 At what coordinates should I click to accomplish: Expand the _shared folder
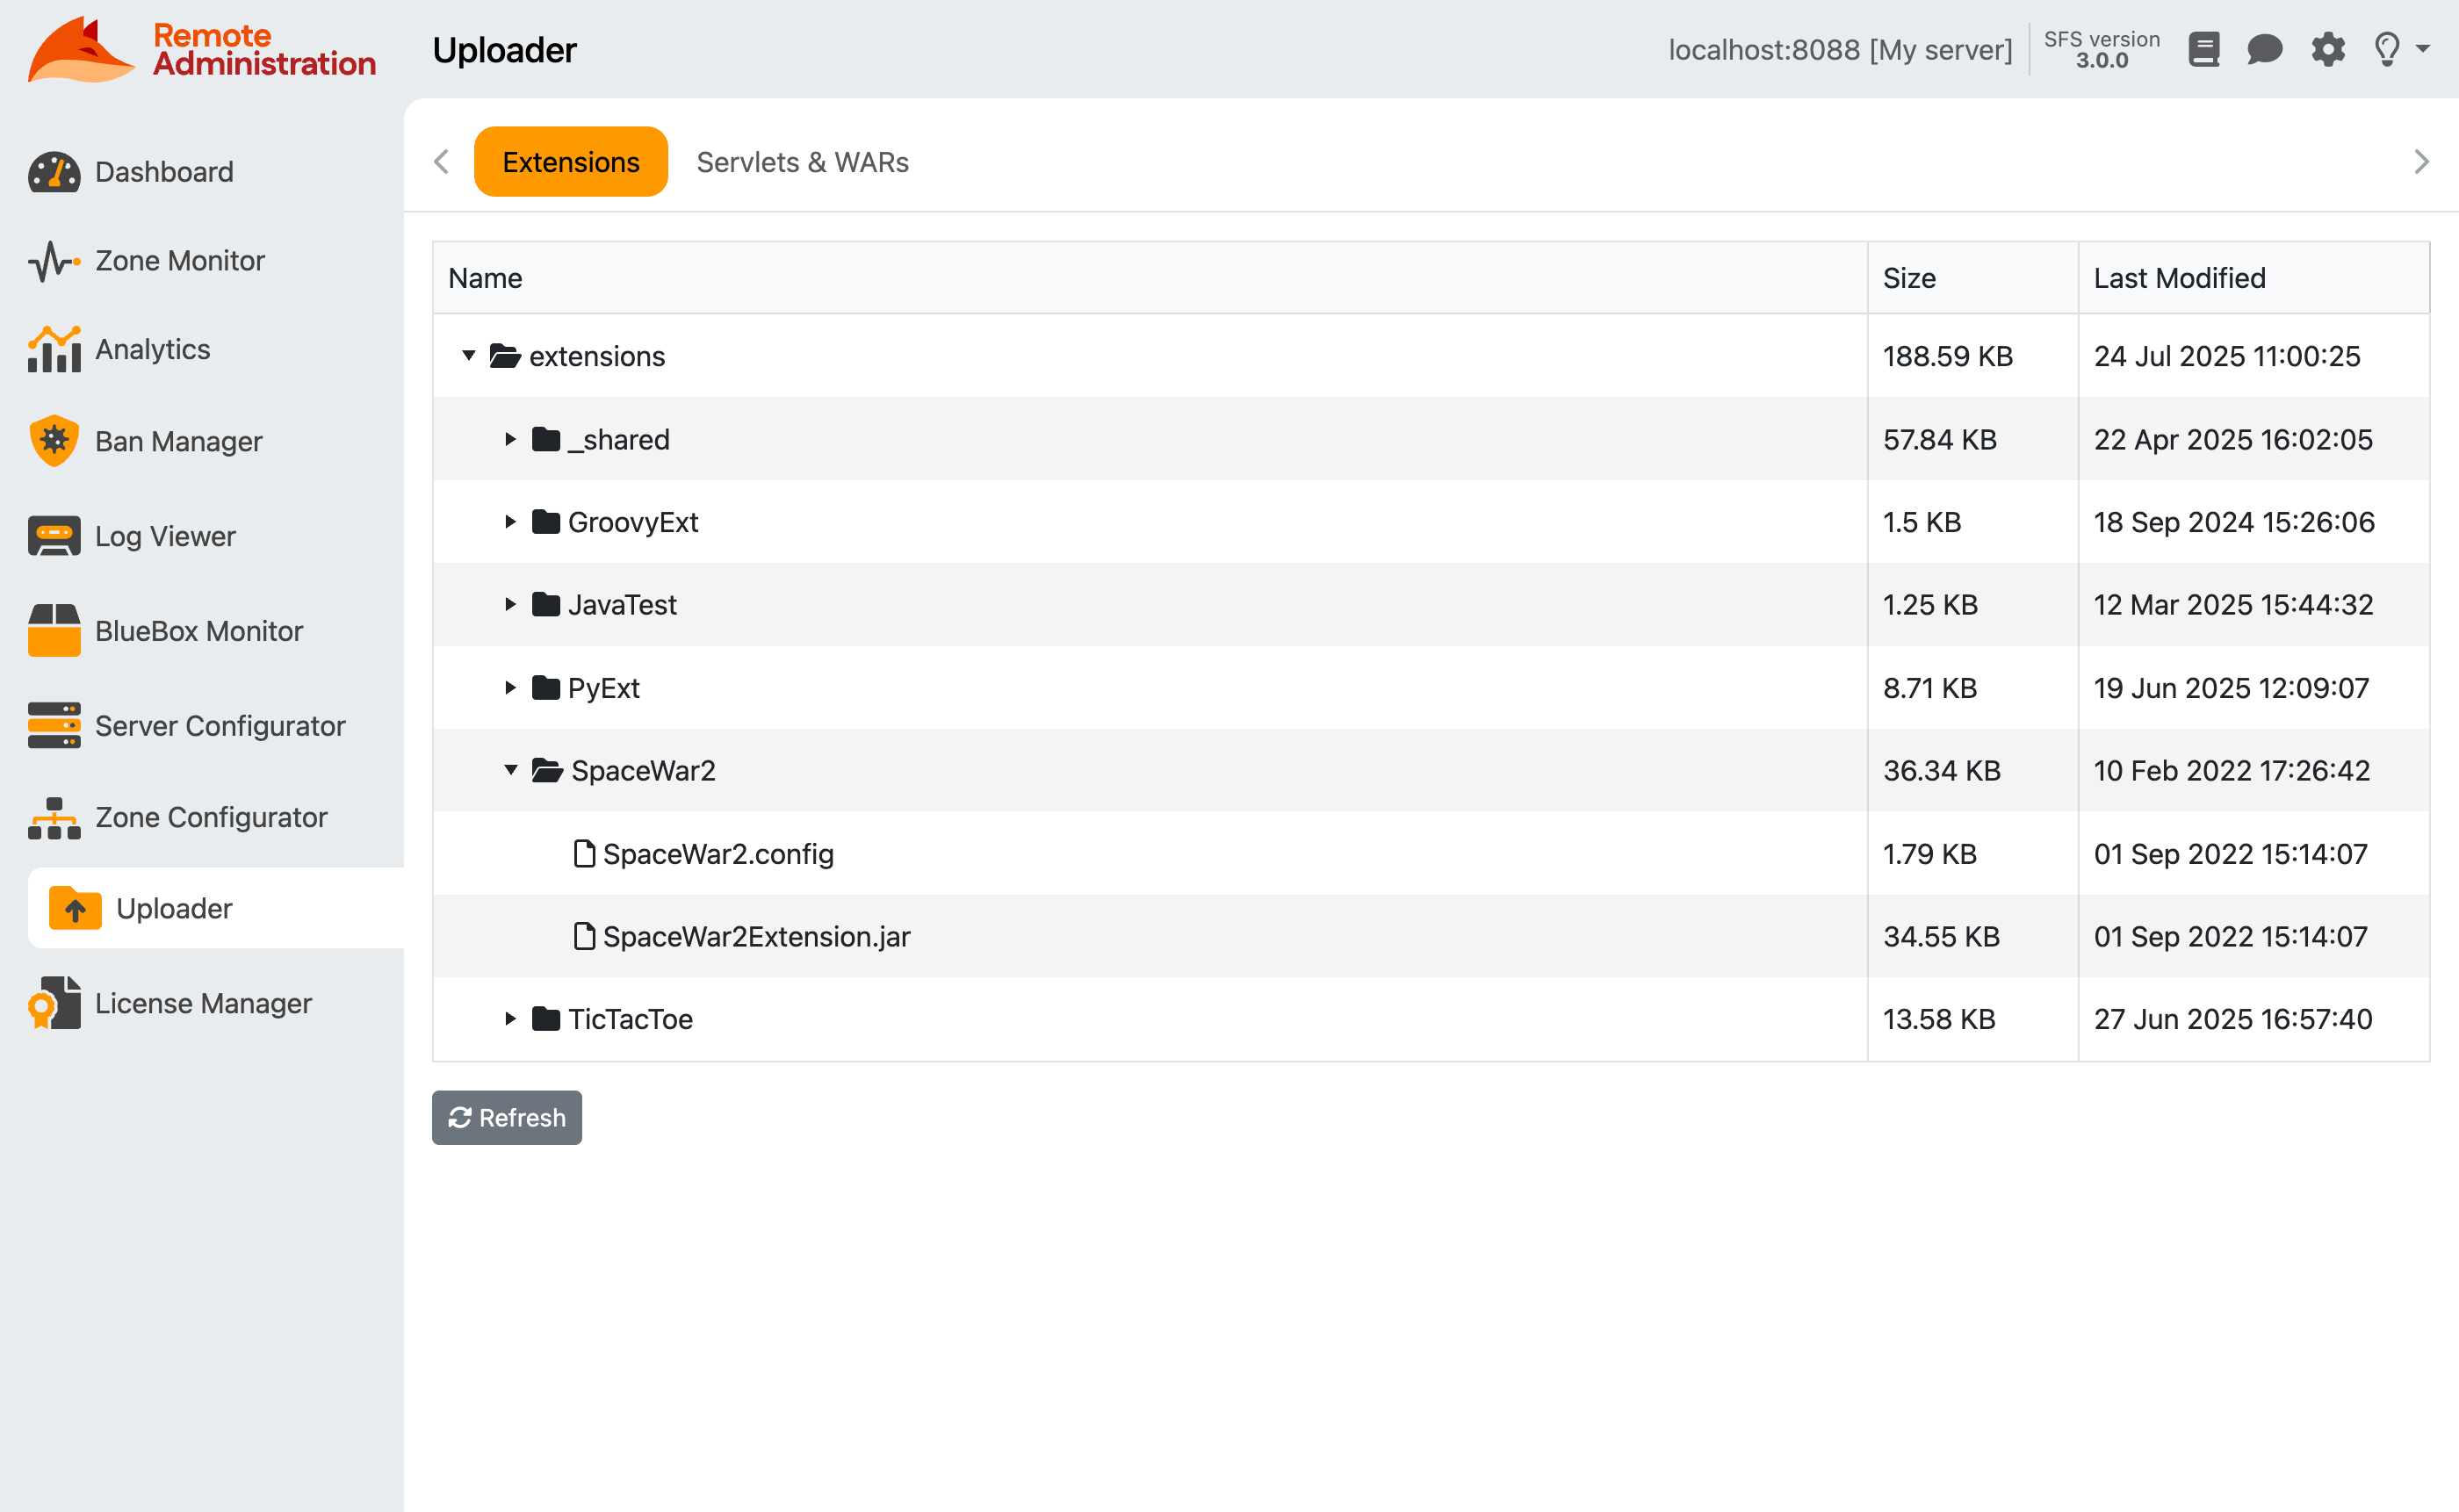pyautogui.click(x=510, y=439)
